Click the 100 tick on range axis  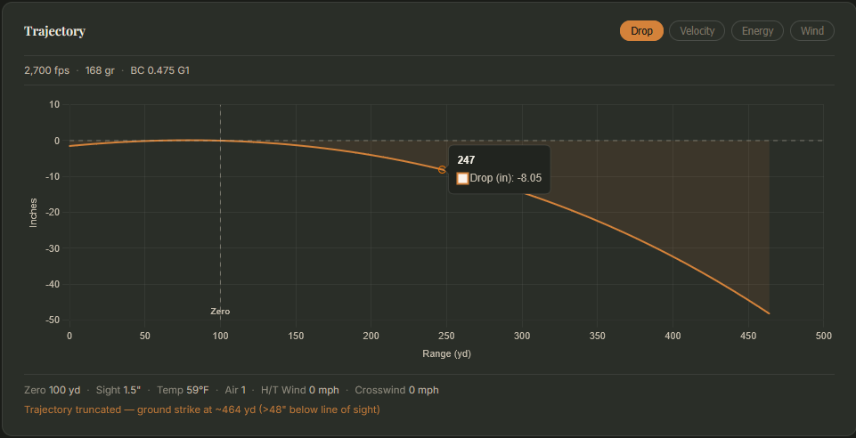click(220, 336)
